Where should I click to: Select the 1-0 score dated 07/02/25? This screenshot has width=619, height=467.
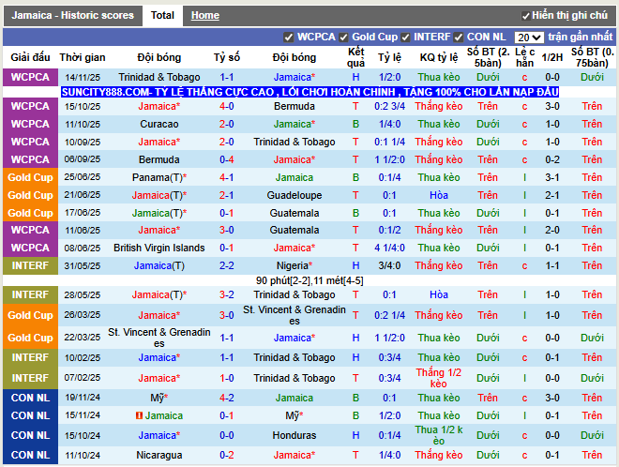click(227, 378)
